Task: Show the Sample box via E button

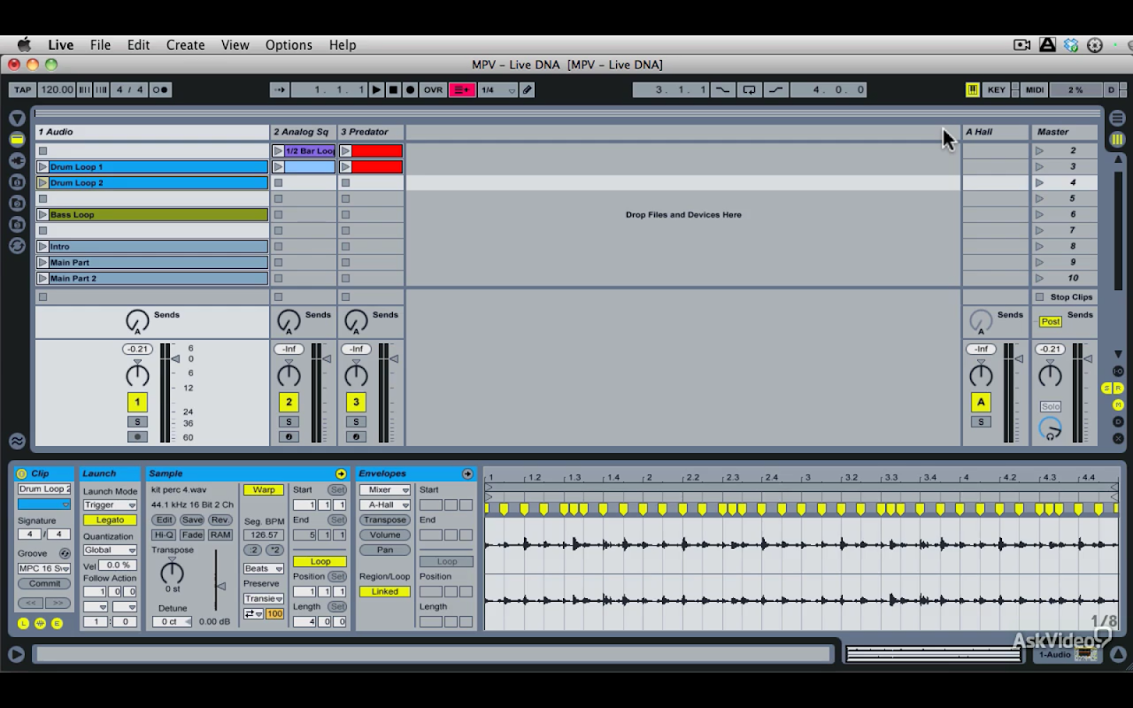Action: [x=57, y=623]
